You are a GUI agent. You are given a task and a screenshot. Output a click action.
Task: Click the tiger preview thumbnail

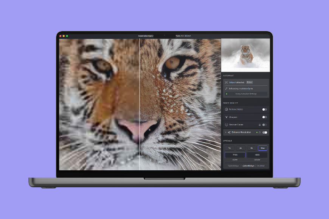246,55
